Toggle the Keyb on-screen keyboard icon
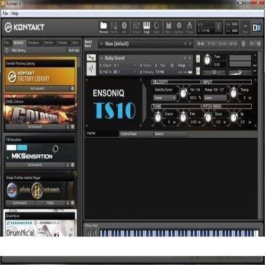This screenshot has height=265, width=265. pos(146,28)
